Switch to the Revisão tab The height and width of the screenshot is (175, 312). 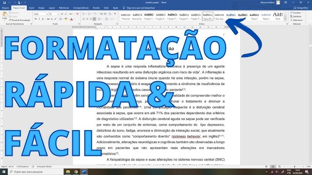click(x=96, y=8)
